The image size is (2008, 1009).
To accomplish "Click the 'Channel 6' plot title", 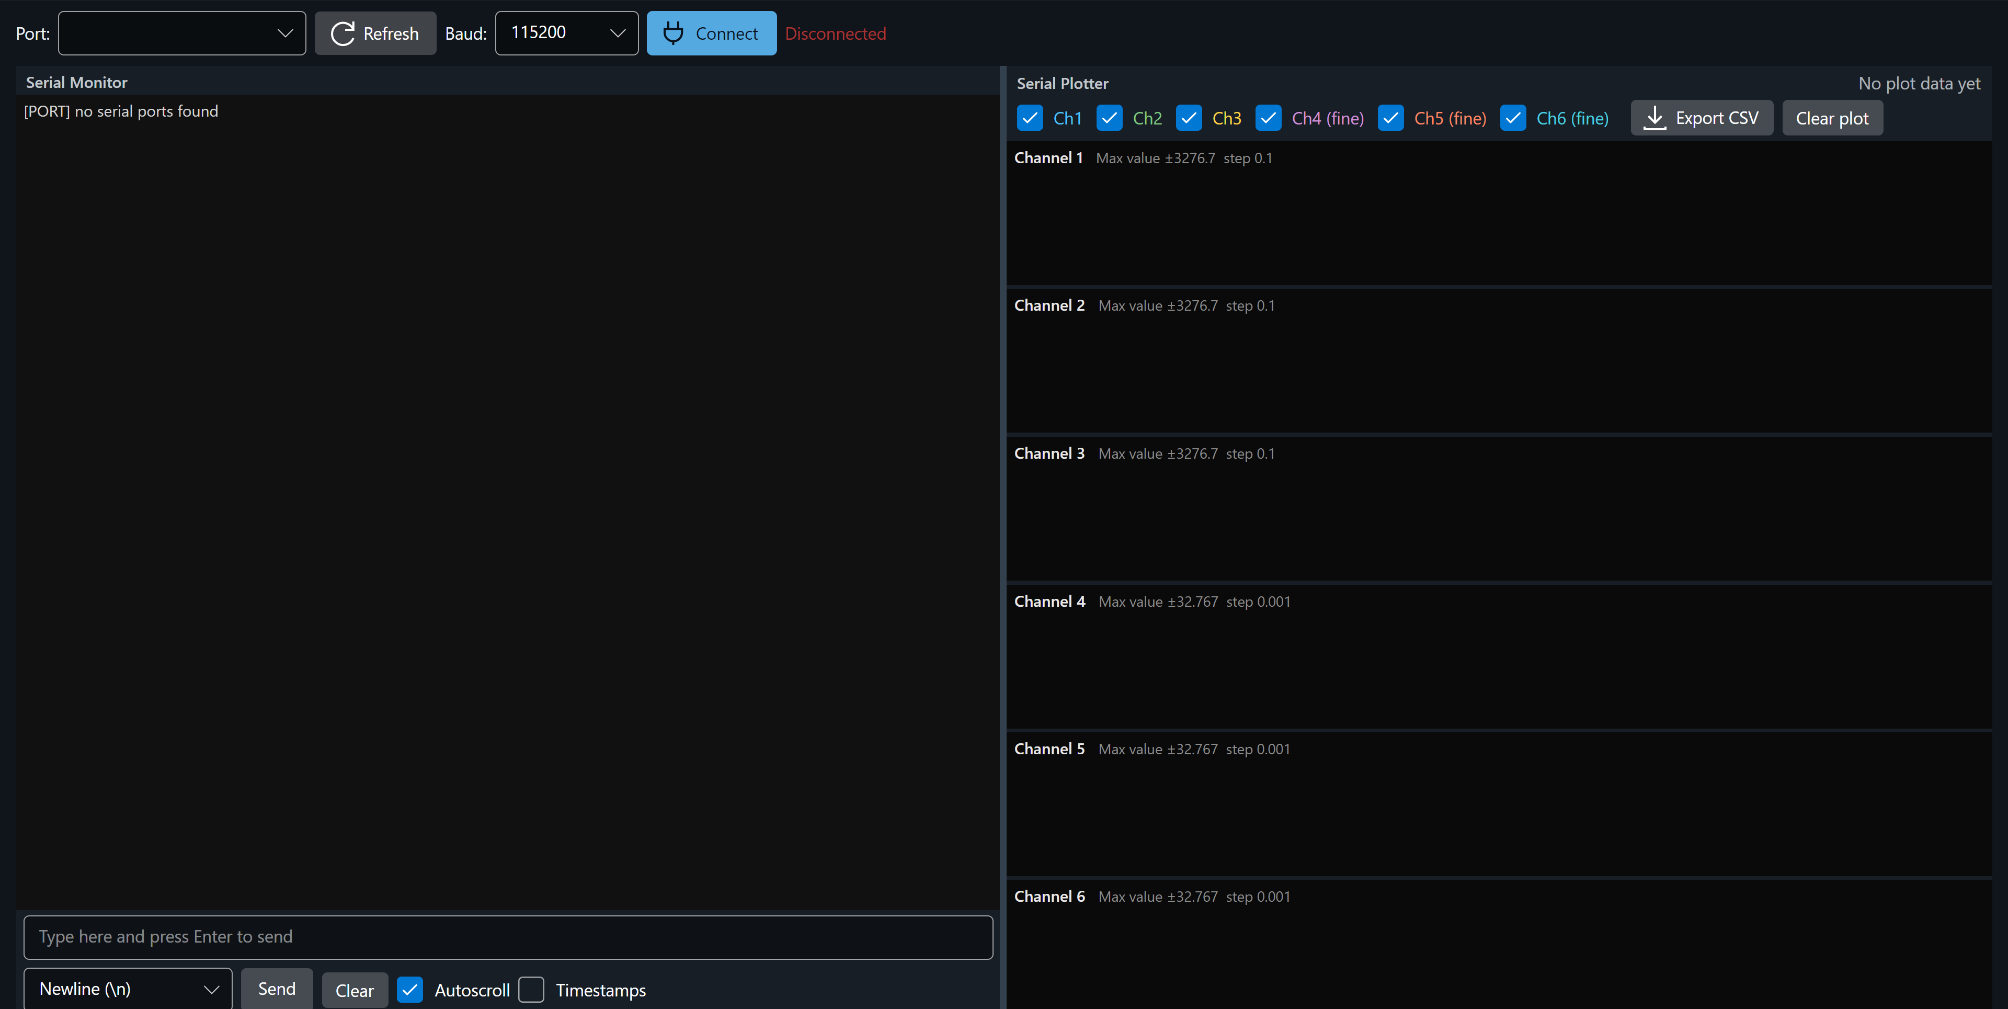I will pyautogui.click(x=1049, y=896).
